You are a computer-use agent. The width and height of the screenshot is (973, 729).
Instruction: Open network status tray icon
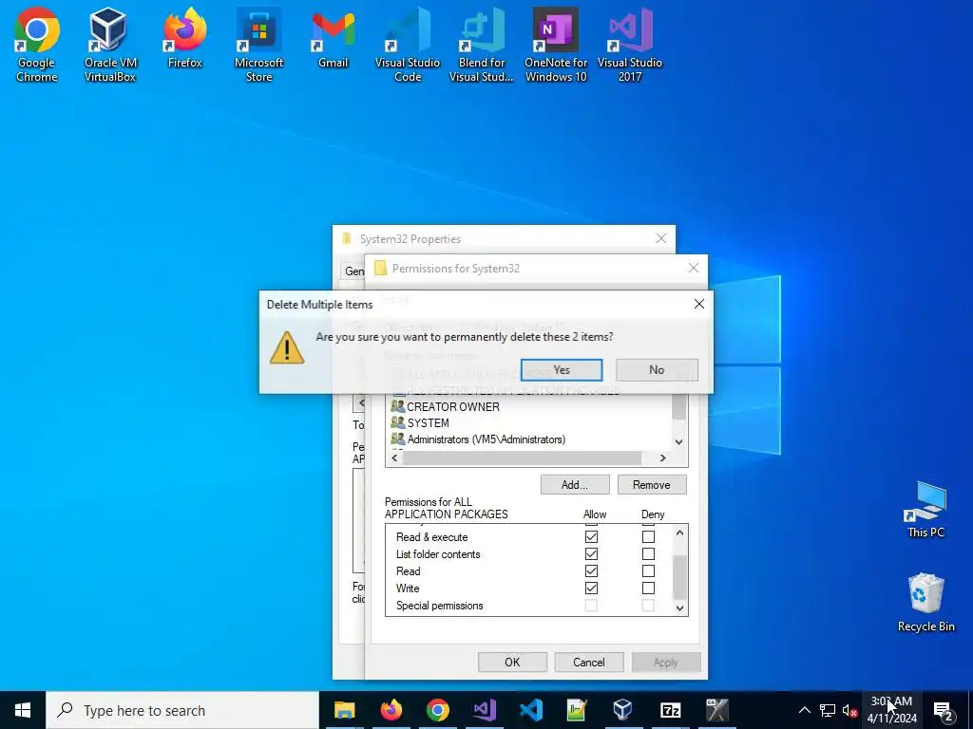click(828, 710)
